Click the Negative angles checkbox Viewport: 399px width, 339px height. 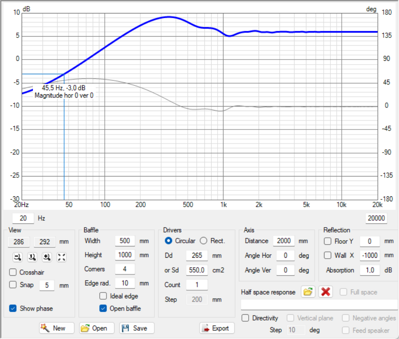pos(346,318)
